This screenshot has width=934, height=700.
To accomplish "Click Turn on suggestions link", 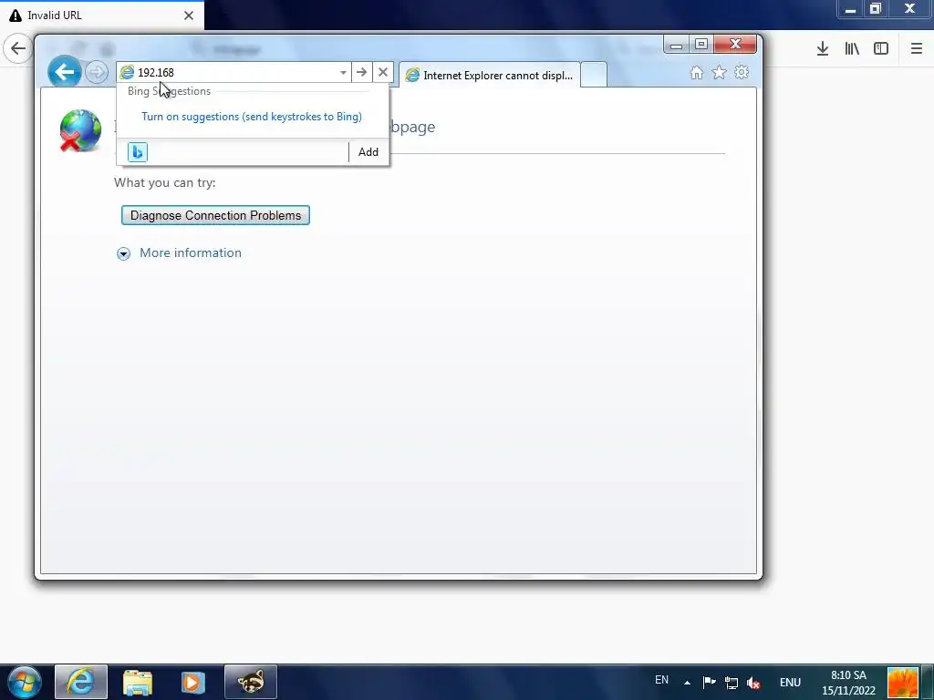I will coord(252,117).
